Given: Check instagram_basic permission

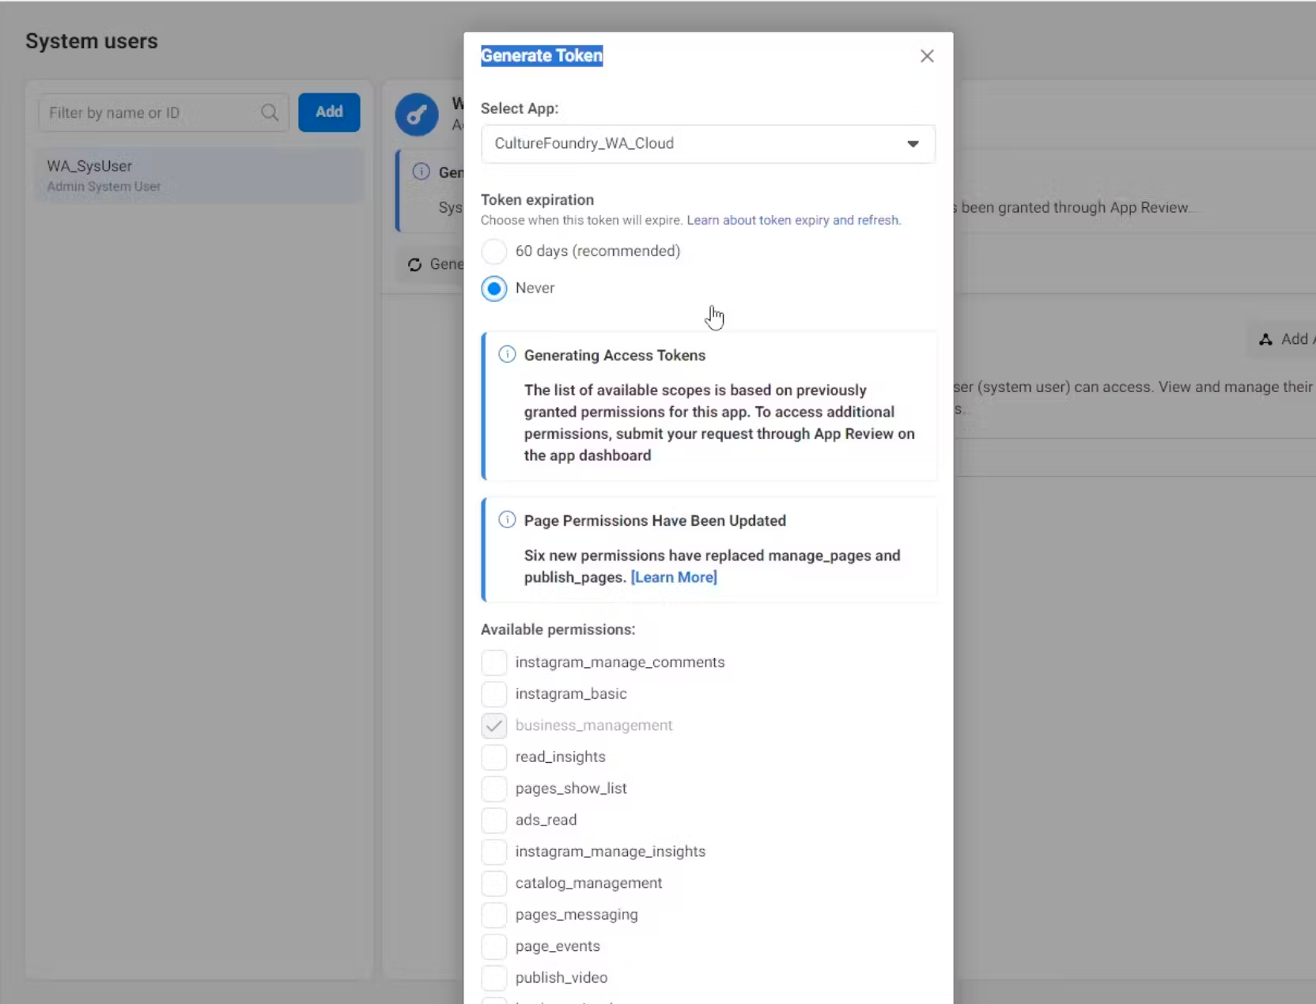Looking at the screenshot, I should 494,694.
